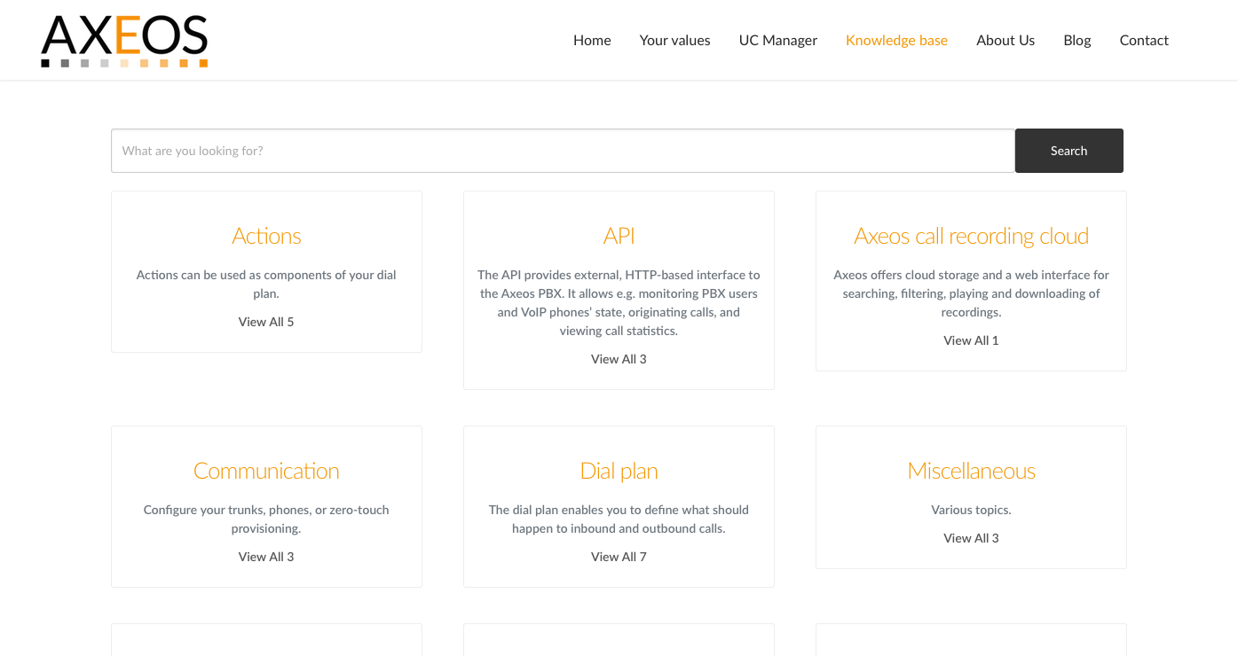Image resolution: width=1238 pixels, height=656 pixels.
Task: View all 7 Dial plan articles
Action: 619,556
